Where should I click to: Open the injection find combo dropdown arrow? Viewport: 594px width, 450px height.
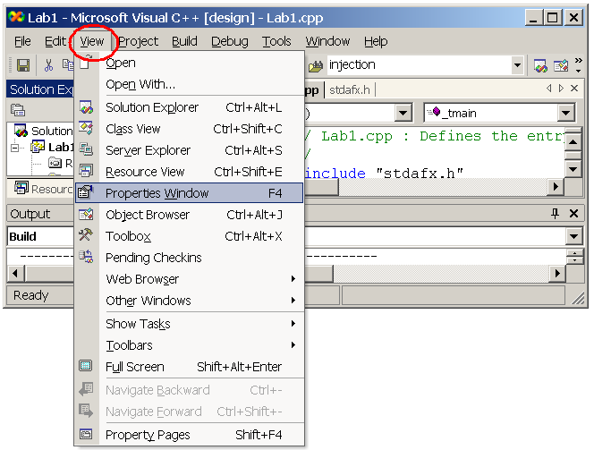click(x=517, y=65)
